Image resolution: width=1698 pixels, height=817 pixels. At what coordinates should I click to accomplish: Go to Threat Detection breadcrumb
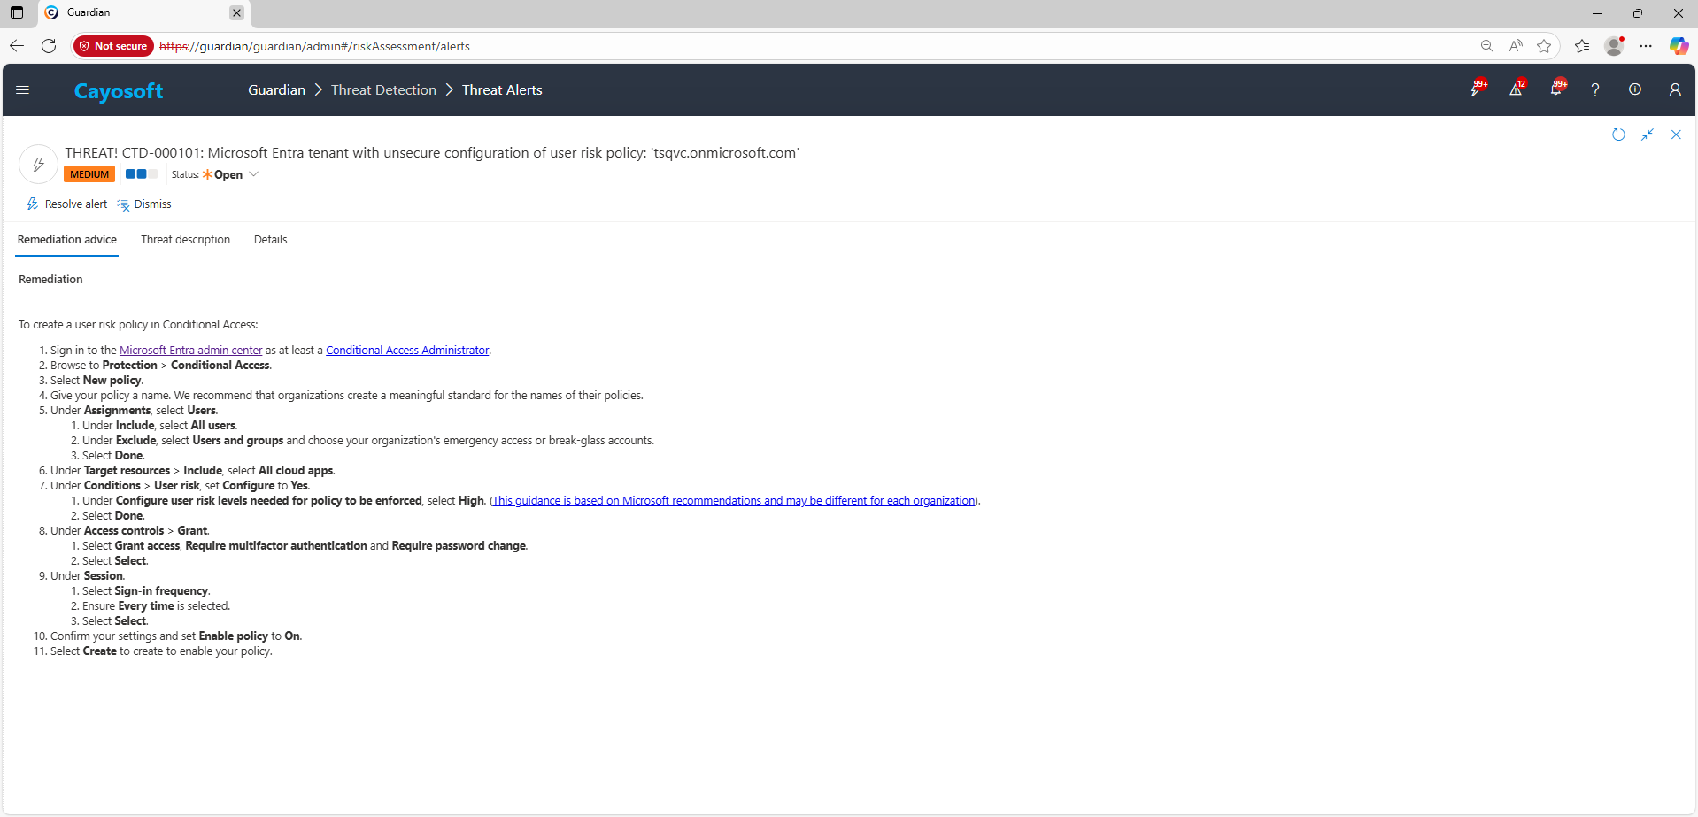click(383, 90)
